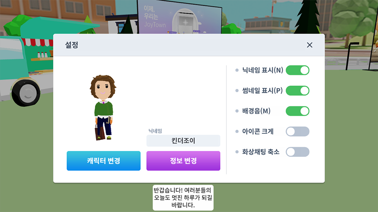378x212 pixels.
Task: Click the 화상채팅 축소 option label
Action: pyautogui.click(x=260, y=152)
